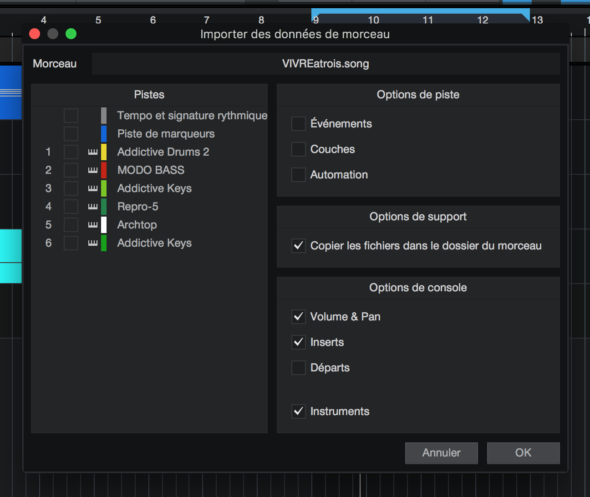Select the 'Piste de marqueurs' row text
Screen dimensions: 590x497
point(166,134)
